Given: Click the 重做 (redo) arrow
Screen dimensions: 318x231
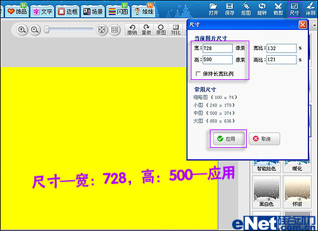Looking at the screenshot, I should (146, 30).
